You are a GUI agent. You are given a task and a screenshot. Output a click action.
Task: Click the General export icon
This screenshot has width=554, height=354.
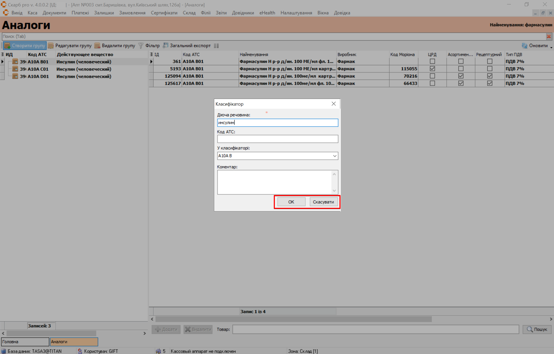point(166,45)
